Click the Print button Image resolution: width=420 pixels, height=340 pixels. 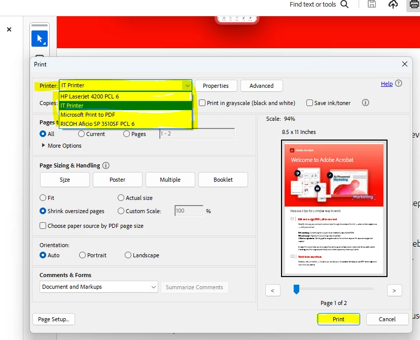click(x=338, y=319)
